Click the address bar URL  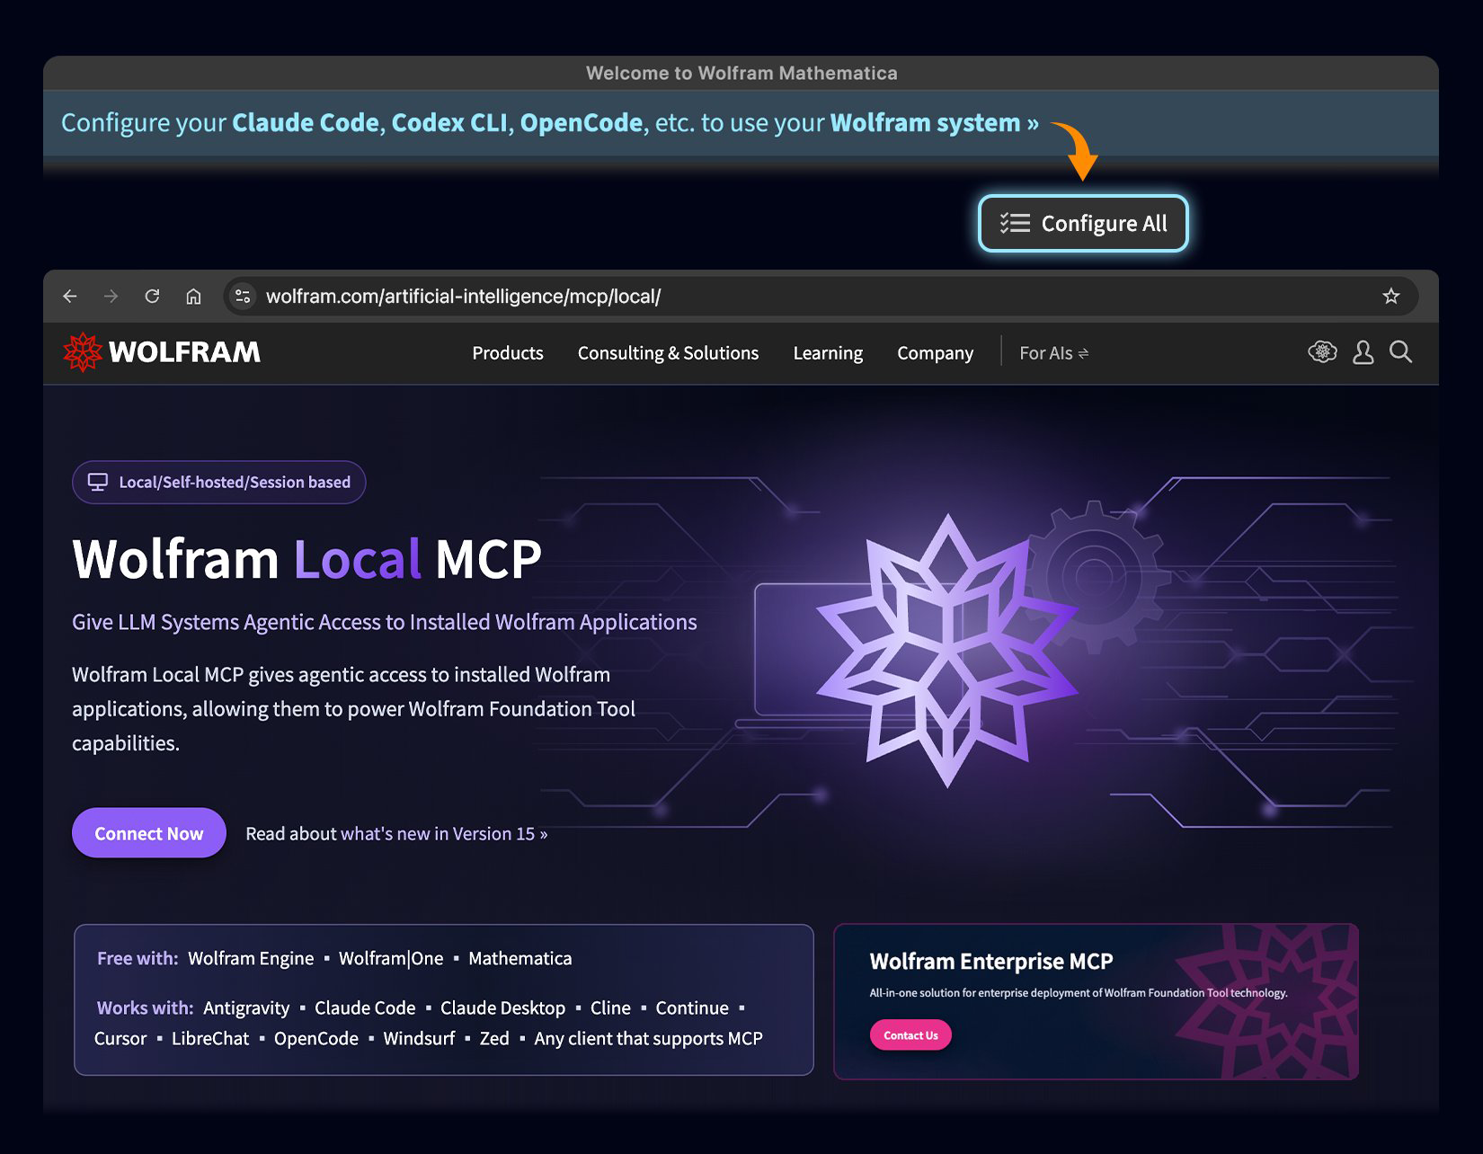click(x=463, y=296)
